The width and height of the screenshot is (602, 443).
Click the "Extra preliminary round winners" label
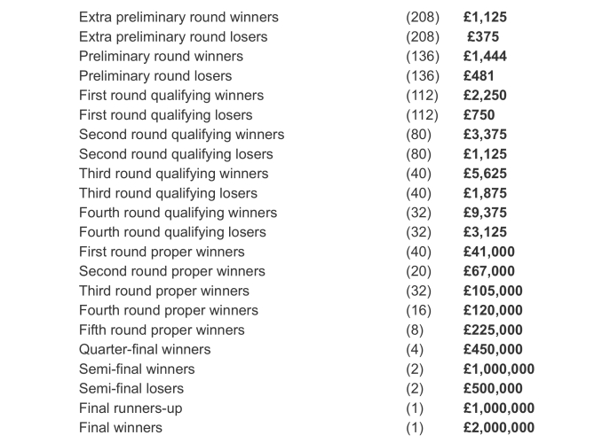coord(178,17)
